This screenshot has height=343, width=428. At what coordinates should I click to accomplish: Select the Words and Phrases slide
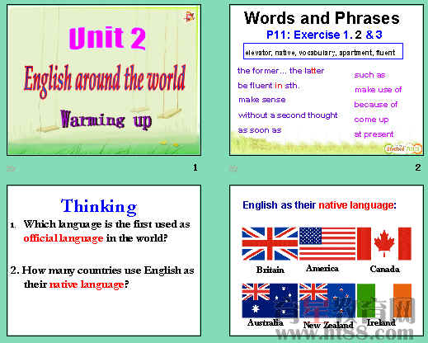pos(327,80)
